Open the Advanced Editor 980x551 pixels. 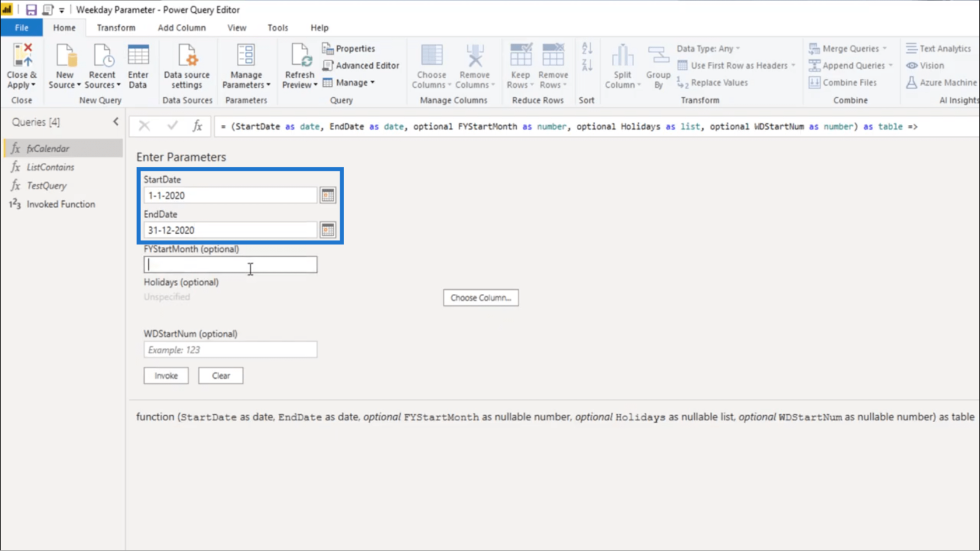[361, 65]
